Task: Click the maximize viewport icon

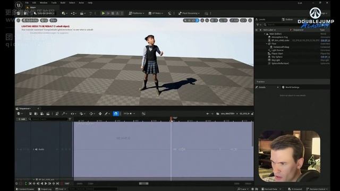Action: point(250,20)
